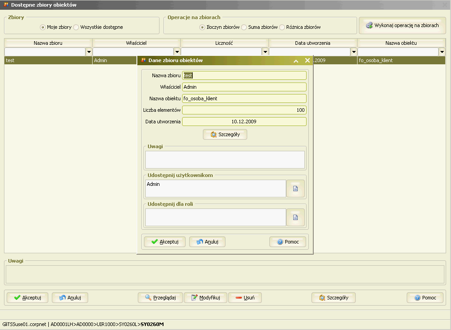The width and height of the screenshot is (451, 330).
Task: Click Szczegóły button inside the dialog
Action: coord(225,134)
